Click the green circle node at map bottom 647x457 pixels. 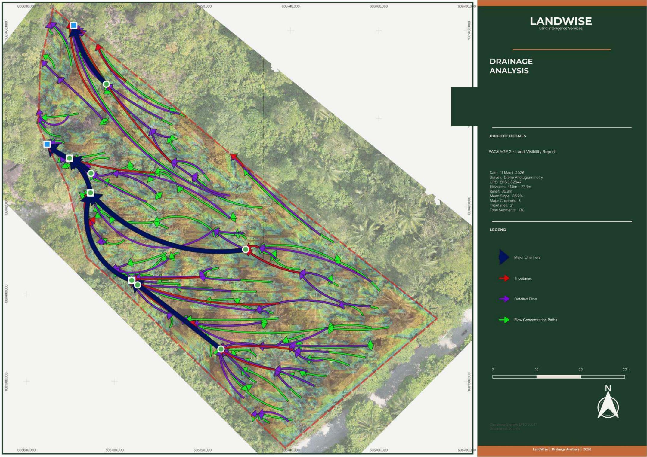click(221, 349)
